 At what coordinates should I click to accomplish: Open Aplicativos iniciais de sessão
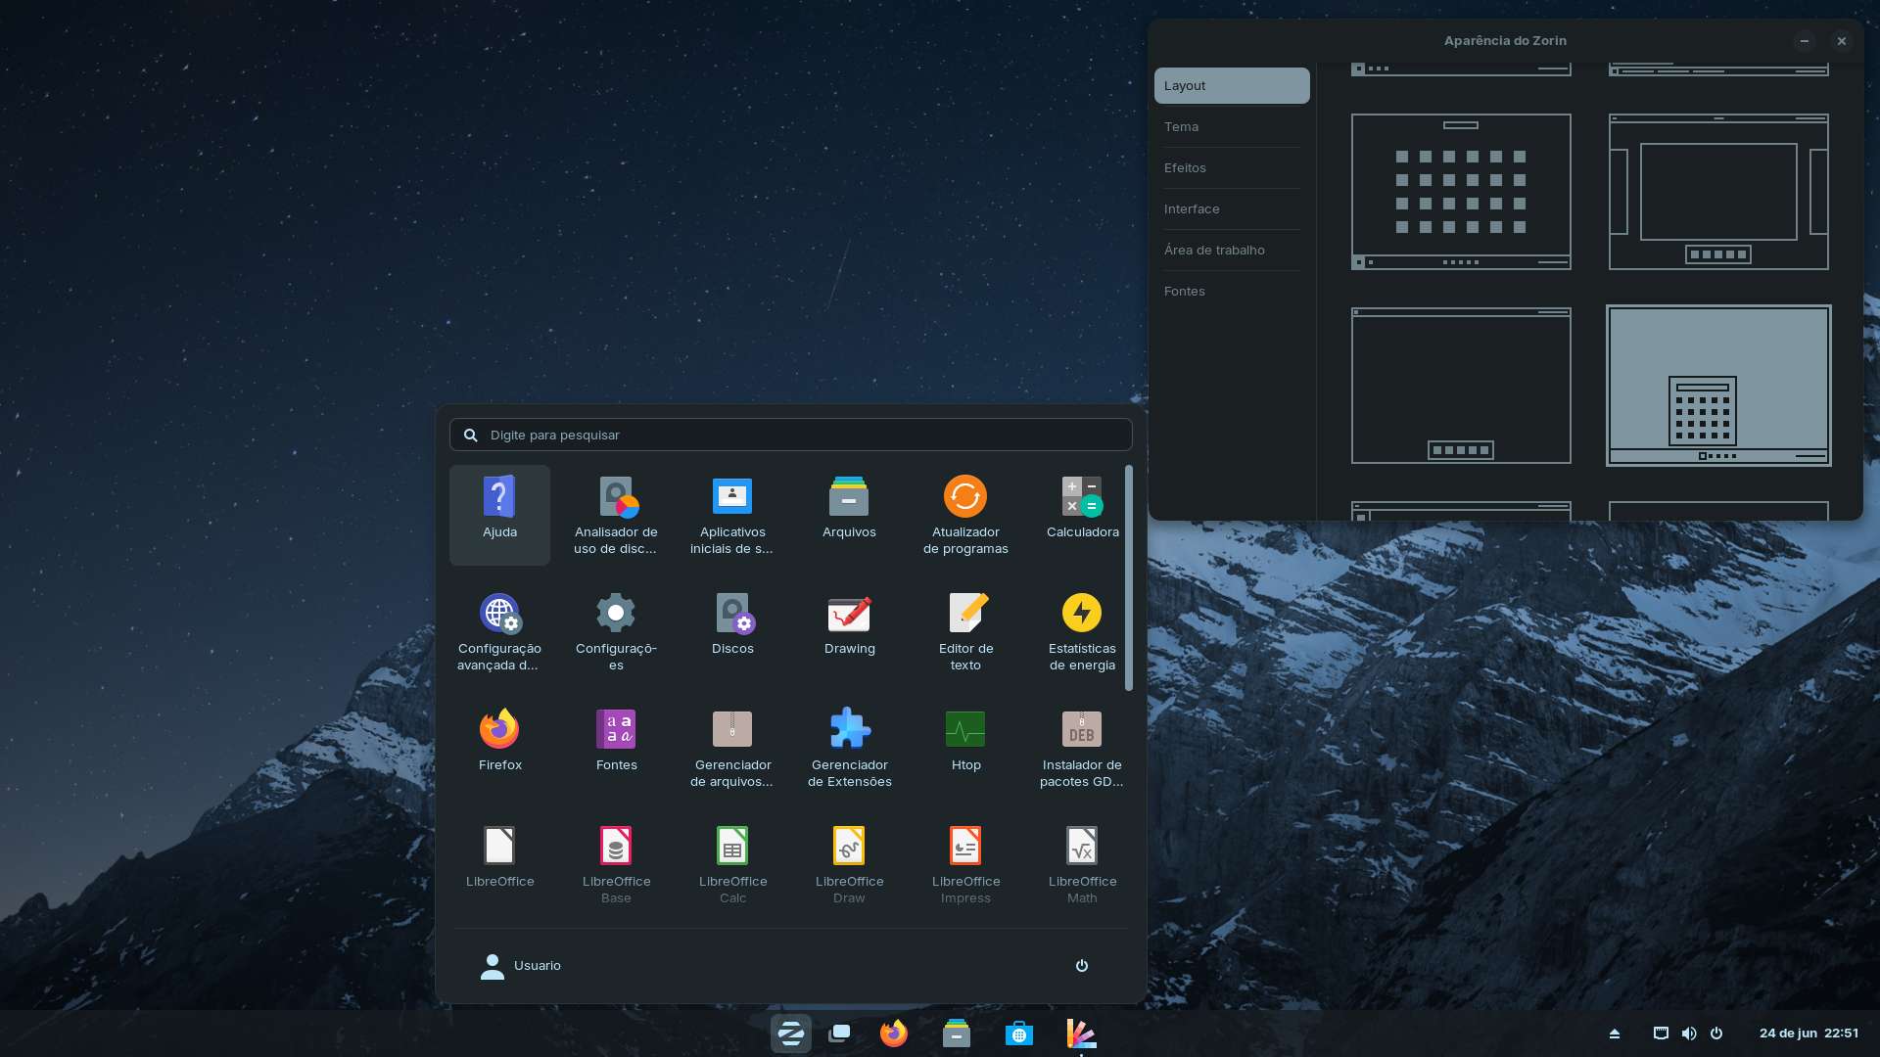coord(732,515)
